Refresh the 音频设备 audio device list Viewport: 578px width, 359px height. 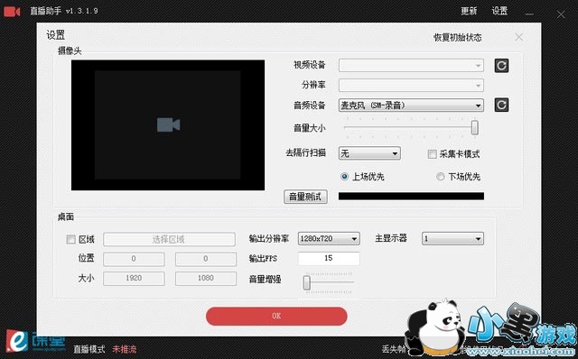[501, 105]
